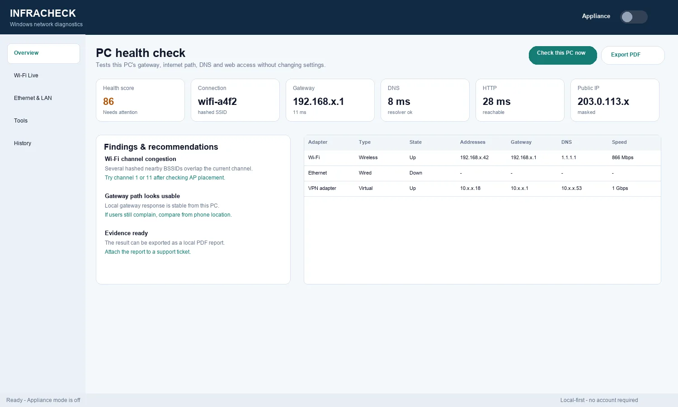This screenshot has height=407, width=678.
Task: Click address 192.168.x.42 in table
Action: point(475,157)
